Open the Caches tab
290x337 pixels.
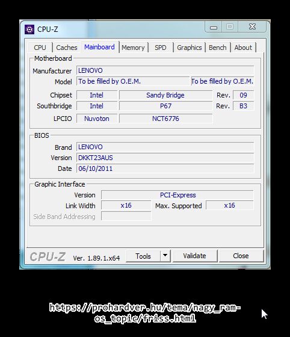click(x=66, y=48)
